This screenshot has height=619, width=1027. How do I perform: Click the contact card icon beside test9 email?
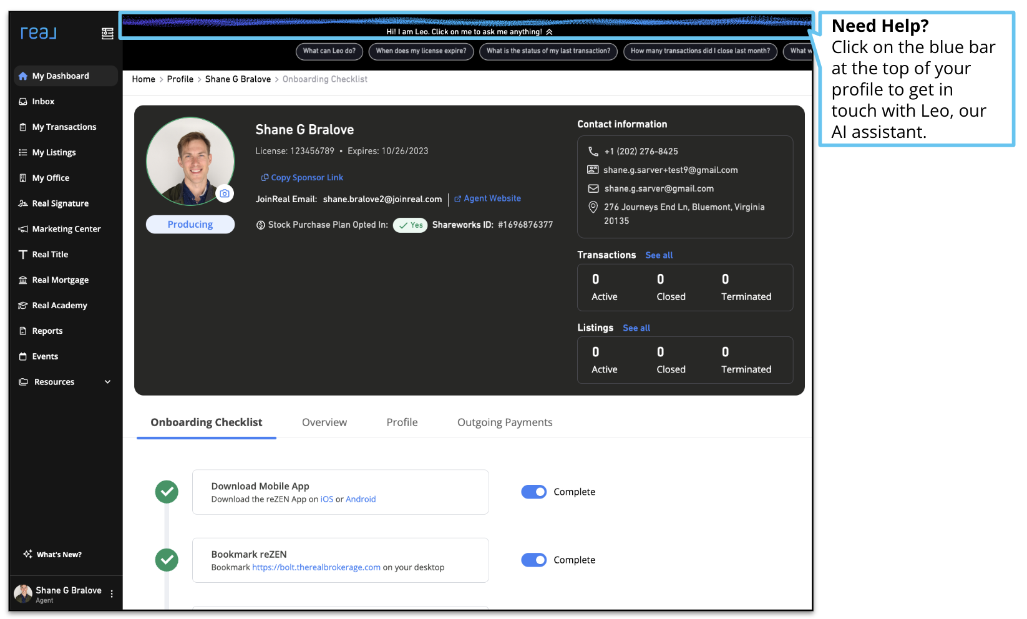pos(593,170)
